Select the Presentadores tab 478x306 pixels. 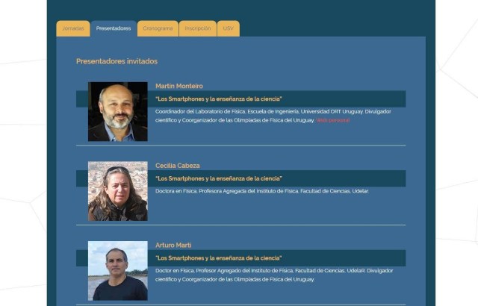tap(114, 28)
